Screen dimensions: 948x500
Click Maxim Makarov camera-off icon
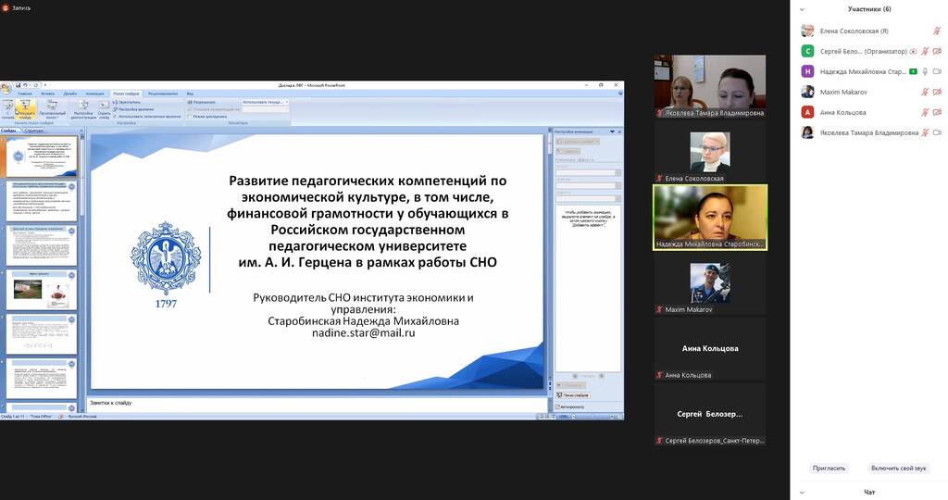[x=937, y=92]
